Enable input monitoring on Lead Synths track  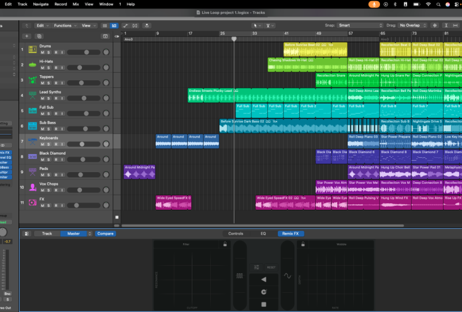click(x=62, y=98)
